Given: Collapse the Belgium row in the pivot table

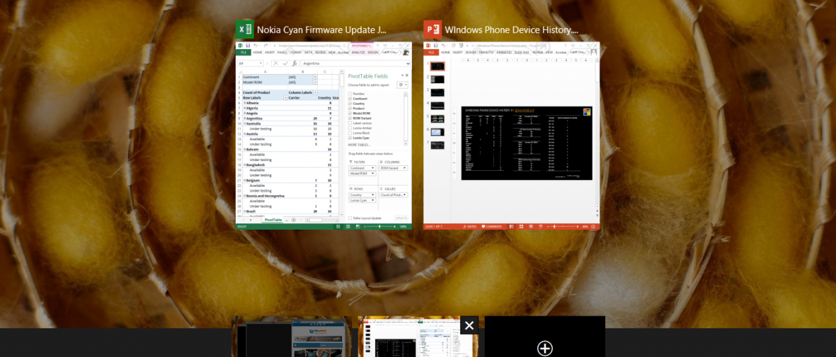Looking at the screenshot, I should pos(245,181).
